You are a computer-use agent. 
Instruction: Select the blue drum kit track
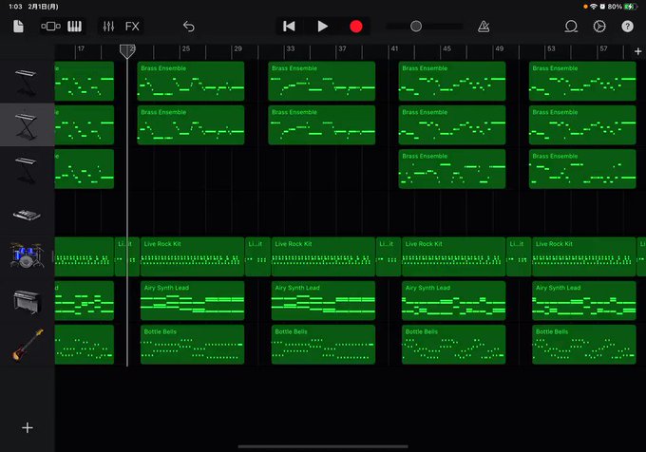point(28,256)
